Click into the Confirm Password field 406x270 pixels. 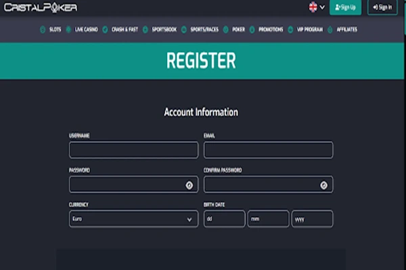pyautogui.click(x=268, y=184)
